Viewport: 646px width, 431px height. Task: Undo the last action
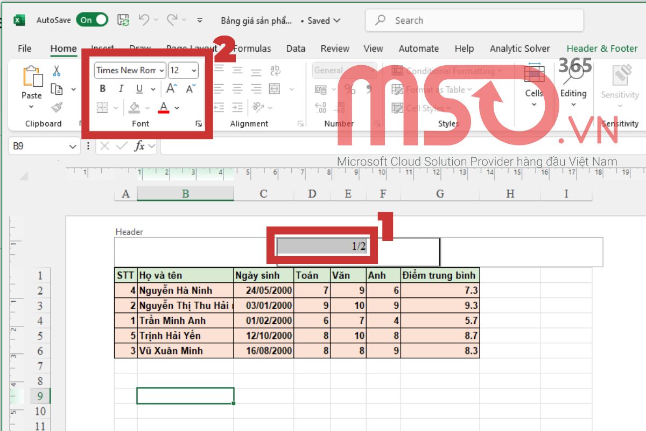pos(144,20)
